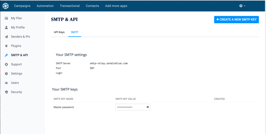Reveal the Master password with eye icon
The height and width of the screenshot is (134, 266).
(148, 107)
